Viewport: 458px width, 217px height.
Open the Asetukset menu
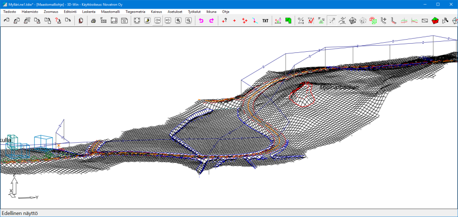[x=175, y=11]
